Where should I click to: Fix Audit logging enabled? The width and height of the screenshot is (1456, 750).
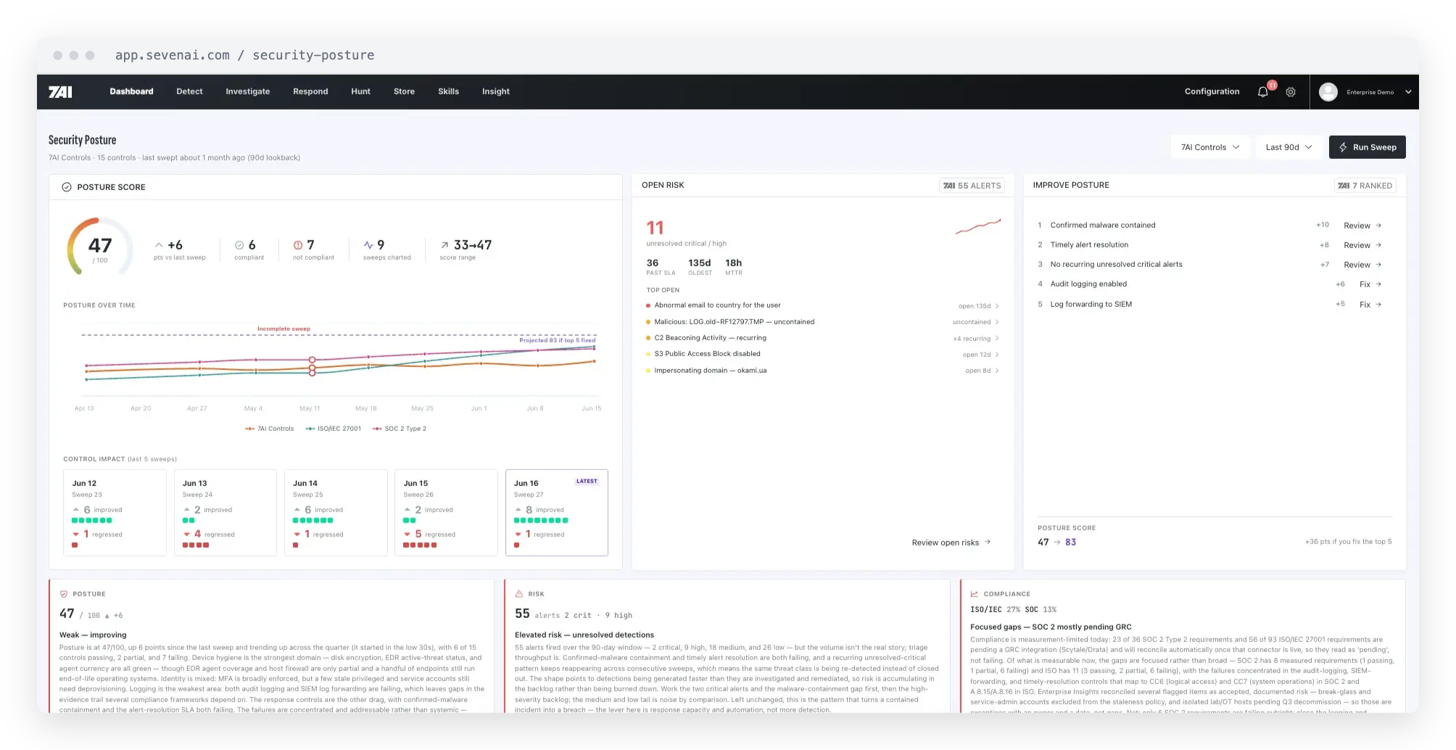tap(1370, 284)
